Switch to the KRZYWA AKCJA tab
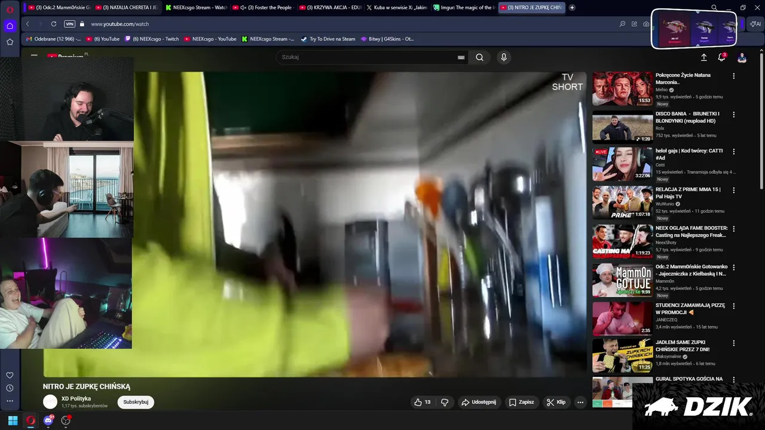Screen dimensions: 765x430 (x=331, y=8)
